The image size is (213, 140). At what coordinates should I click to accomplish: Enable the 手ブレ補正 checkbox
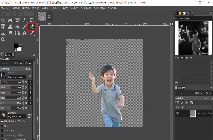[x=2, y=130]
